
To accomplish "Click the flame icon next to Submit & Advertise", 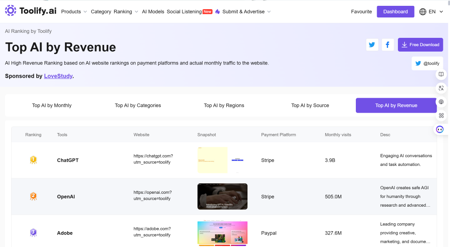I will click(x=217, y=12).
